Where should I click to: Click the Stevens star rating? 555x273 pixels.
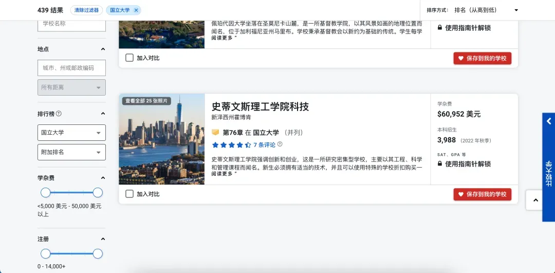coord(231,144)
